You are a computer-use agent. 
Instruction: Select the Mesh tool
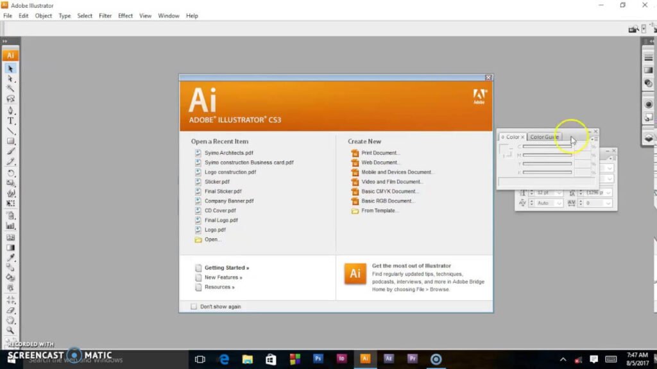(10, 237)
